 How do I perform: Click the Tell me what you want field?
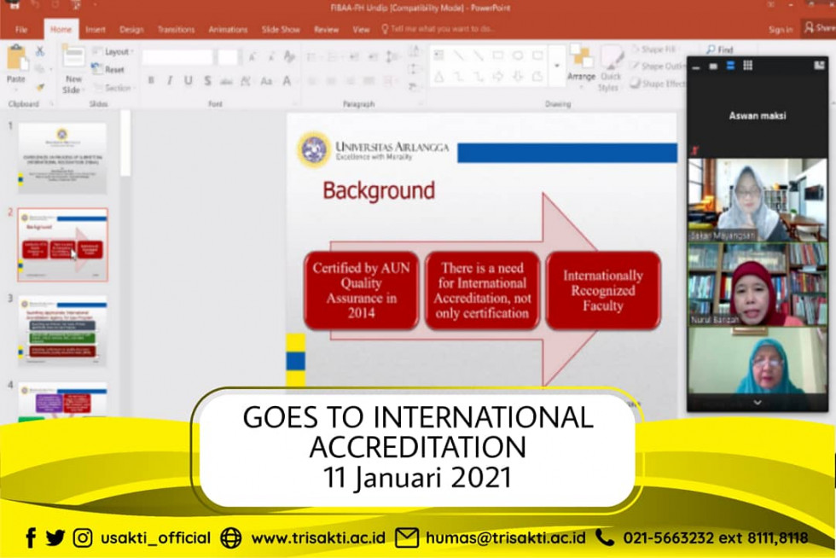[x=438, y=29]
